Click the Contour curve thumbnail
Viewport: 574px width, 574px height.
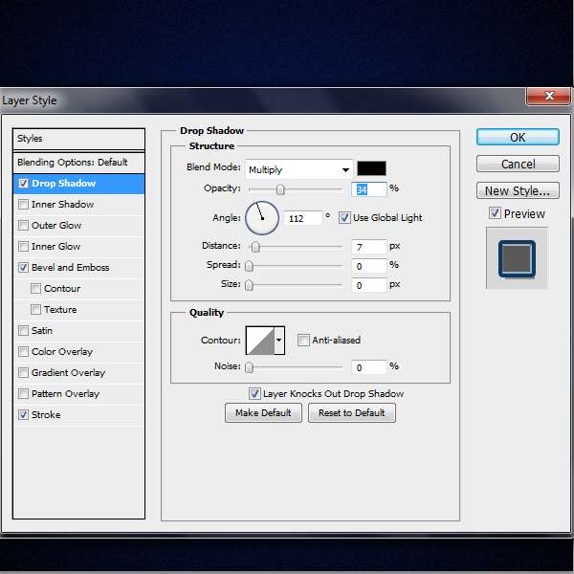click(259, 340)
